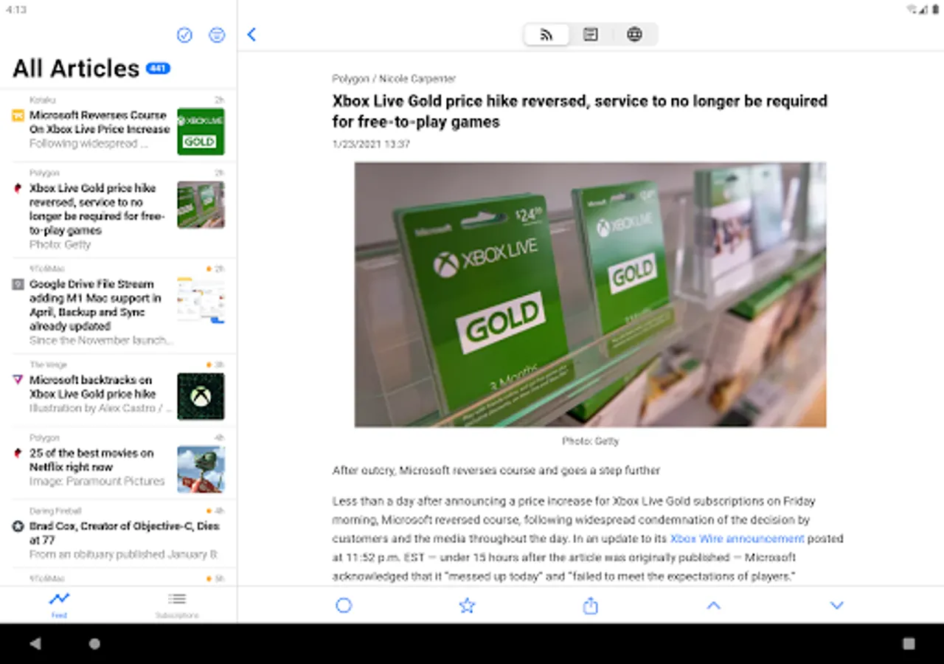
Task: Click the Xbox Live Gold thumbnail for Kotaku article
Action: pos(201,131)
